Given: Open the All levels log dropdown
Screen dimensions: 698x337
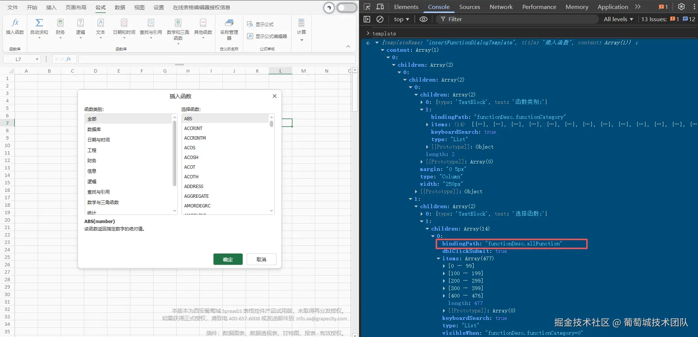Looking at the screenshot, I should point(618,19).
